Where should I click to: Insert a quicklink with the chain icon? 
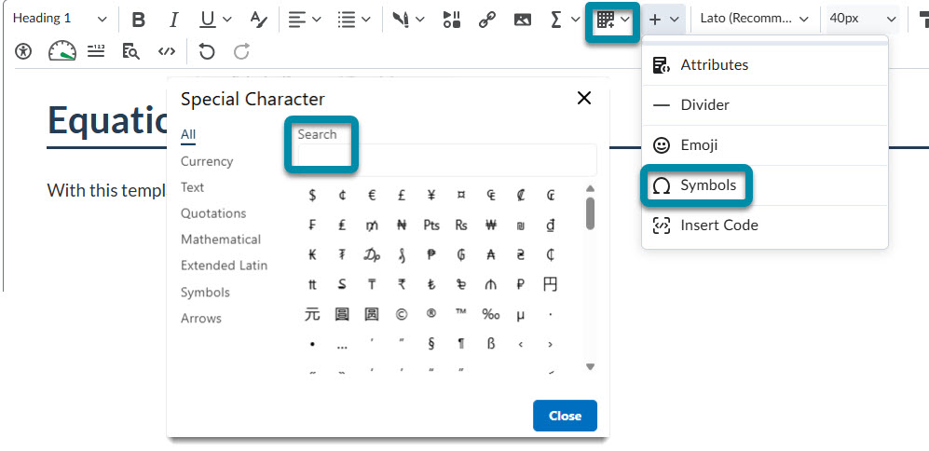click(487, 20)
